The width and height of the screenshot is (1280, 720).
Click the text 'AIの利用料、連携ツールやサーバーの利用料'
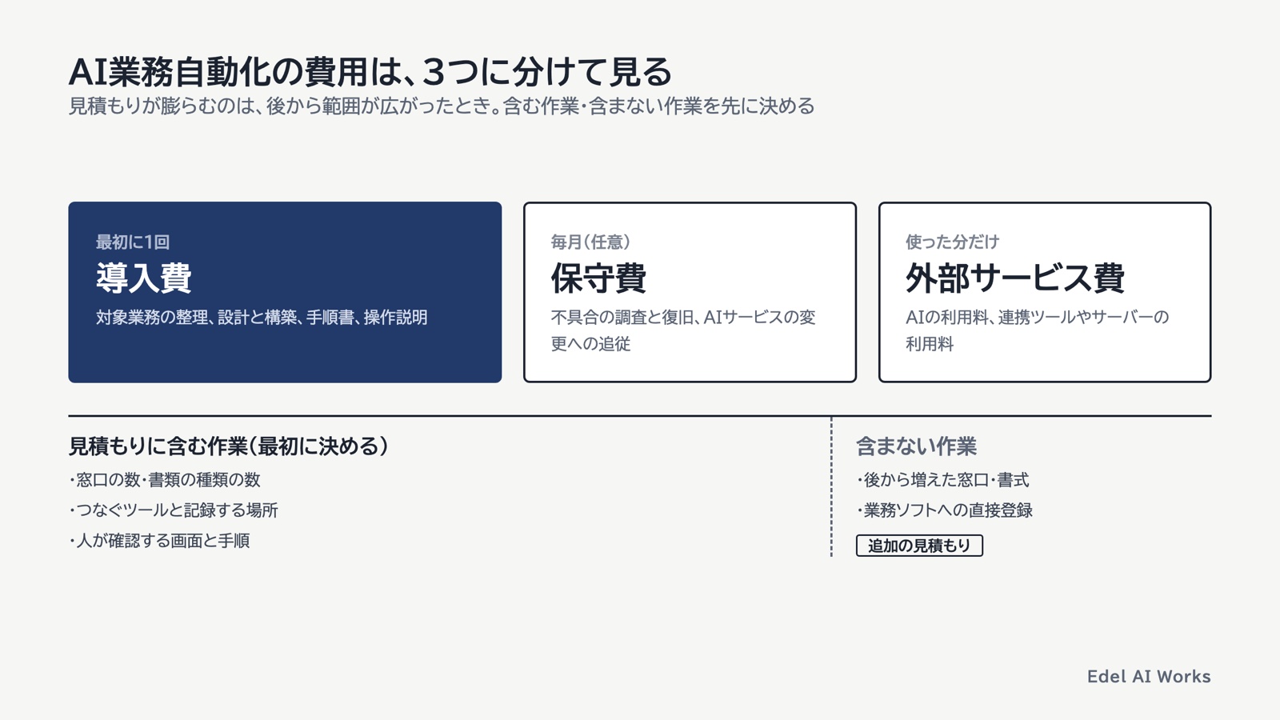tap(1038, 330)
